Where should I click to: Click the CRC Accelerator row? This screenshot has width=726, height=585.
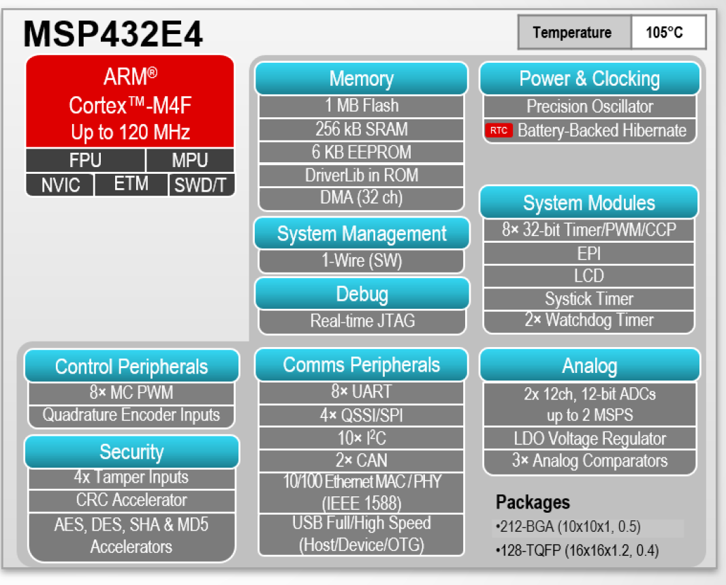[x=131, y=500]
